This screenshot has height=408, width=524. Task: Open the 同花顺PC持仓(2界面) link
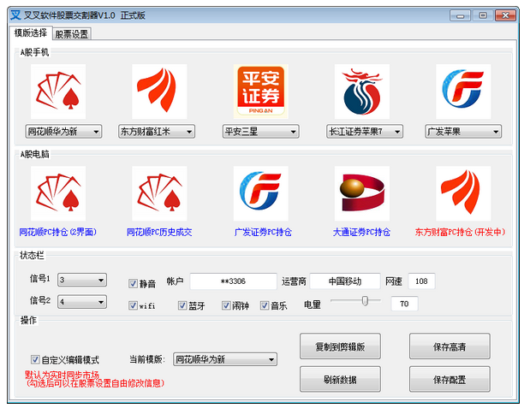tap(58, 232)
